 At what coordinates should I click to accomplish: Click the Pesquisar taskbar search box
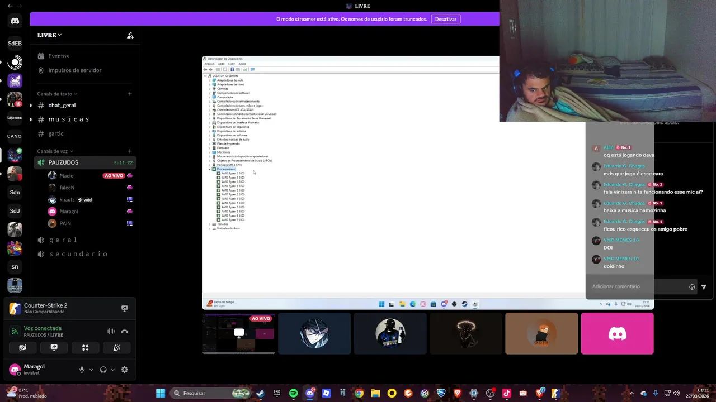click(x=210, y=393)
